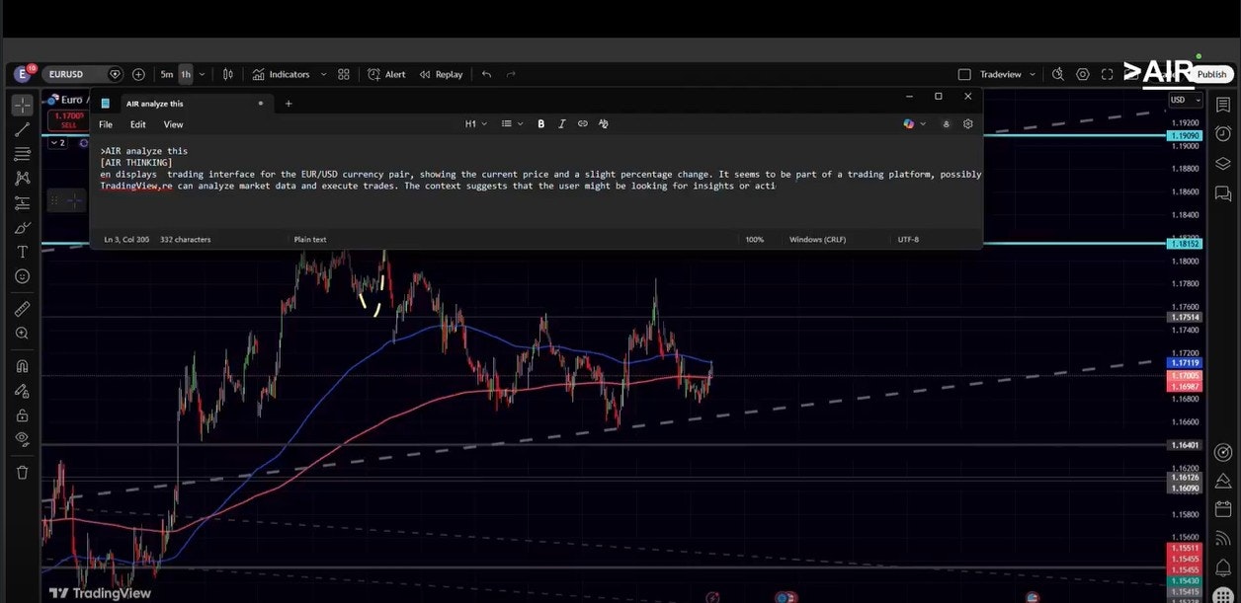Click the Publish button

(1211, 74)
